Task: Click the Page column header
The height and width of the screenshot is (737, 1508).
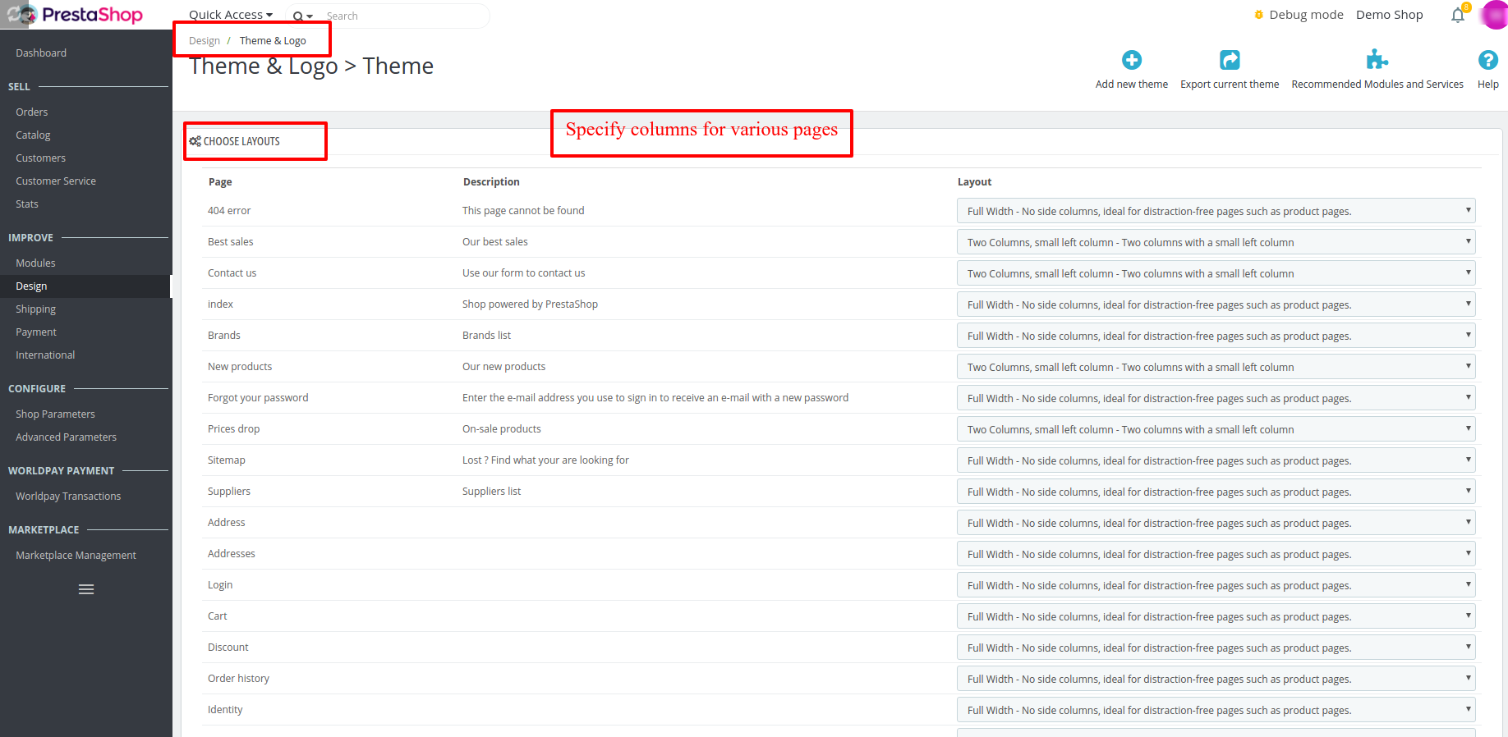Action: (x=220, y=181)
